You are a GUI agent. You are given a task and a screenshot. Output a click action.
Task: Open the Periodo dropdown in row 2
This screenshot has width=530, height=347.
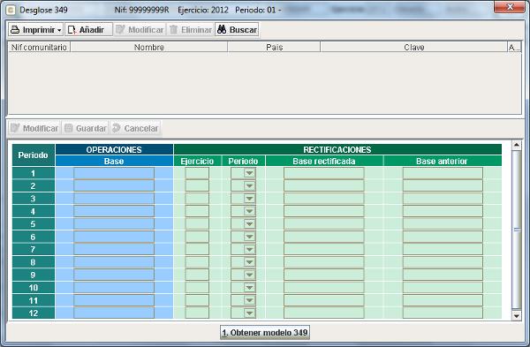[249, 185]
